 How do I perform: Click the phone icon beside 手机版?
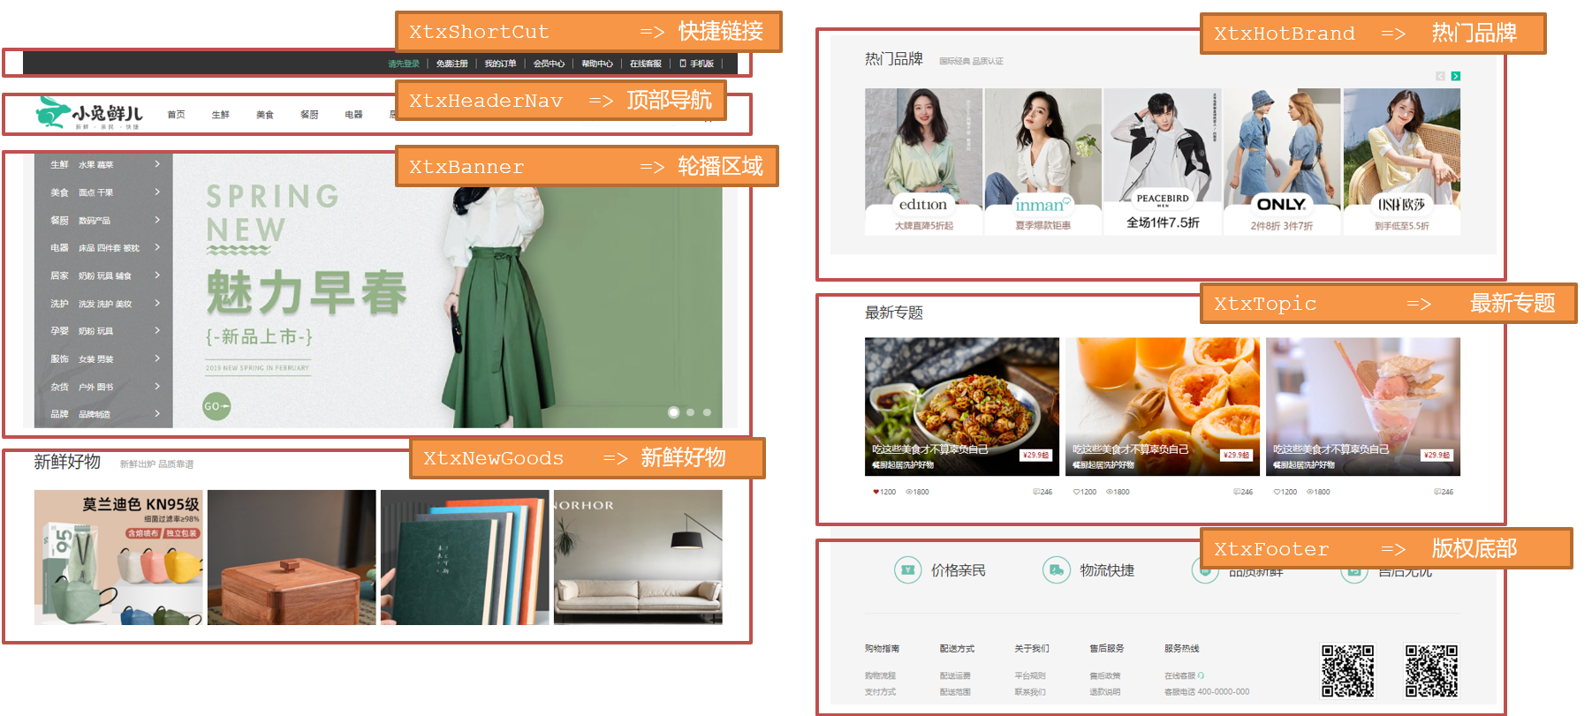click(682, 64)
